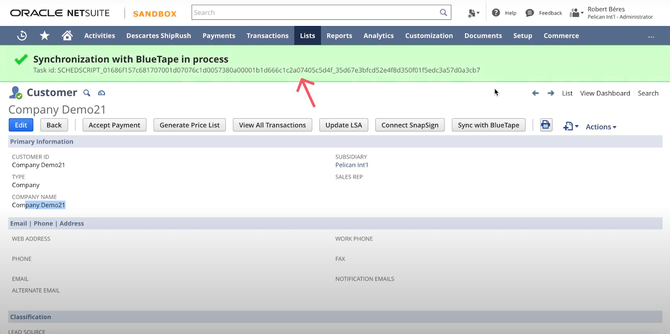The image size is (670, 334).
Task: Click the Accept Payment button
Action: [114, 125]
